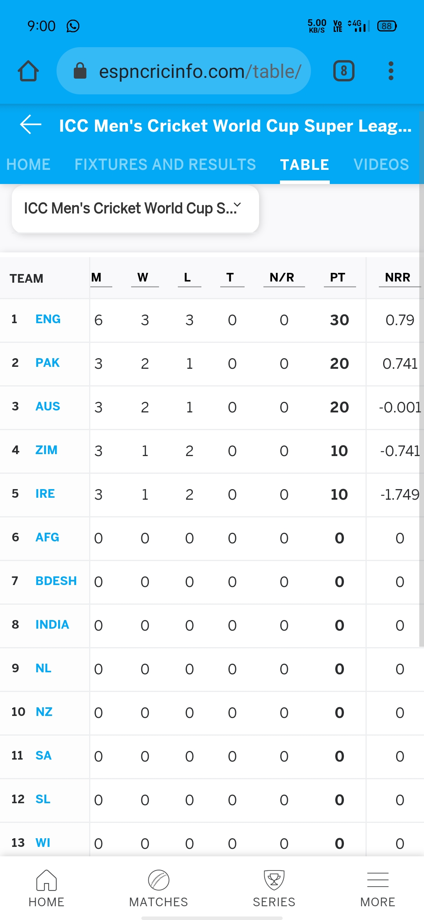Sort table by PT column header
The height and width of the screenshot is (920, 424).
tap(338, 278)
